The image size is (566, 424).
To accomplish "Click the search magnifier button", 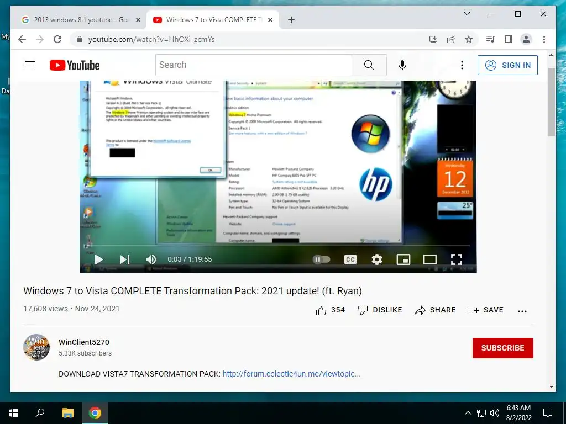I will pyautogui.click(x=369, y=65).
